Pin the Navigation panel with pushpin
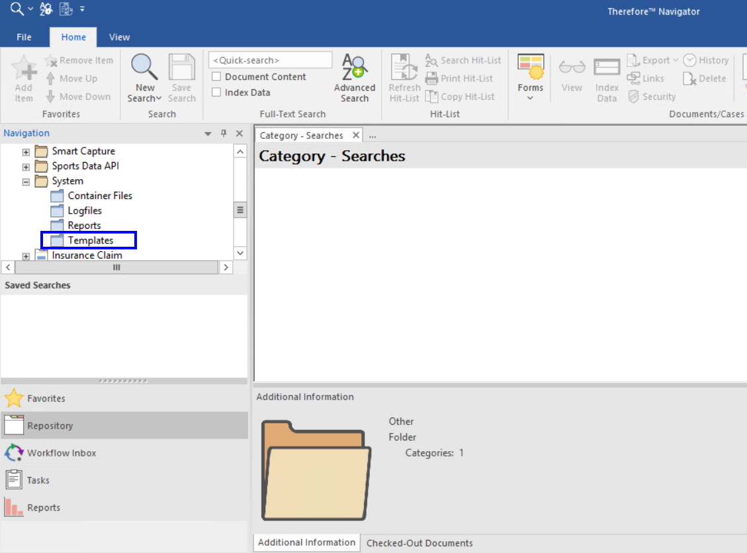747x553 pixels. coord(224,134)
